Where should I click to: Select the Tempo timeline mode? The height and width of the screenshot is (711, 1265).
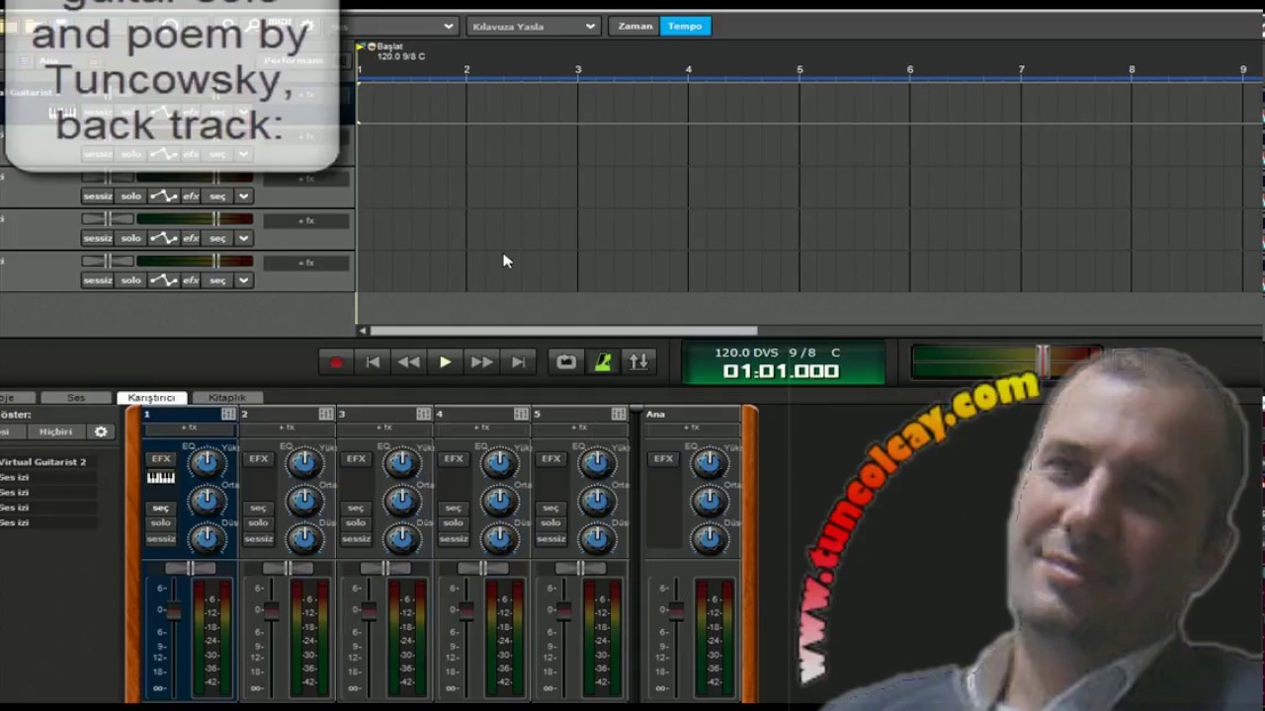click(x=685, y=26)
